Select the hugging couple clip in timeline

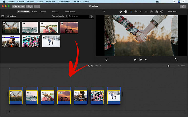click(81, 97)
